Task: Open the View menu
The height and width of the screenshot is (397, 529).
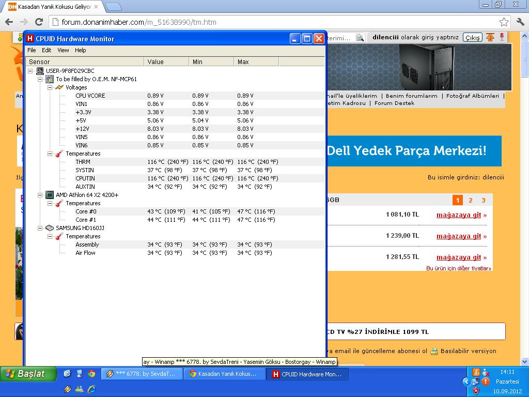Action: [63, 50]
